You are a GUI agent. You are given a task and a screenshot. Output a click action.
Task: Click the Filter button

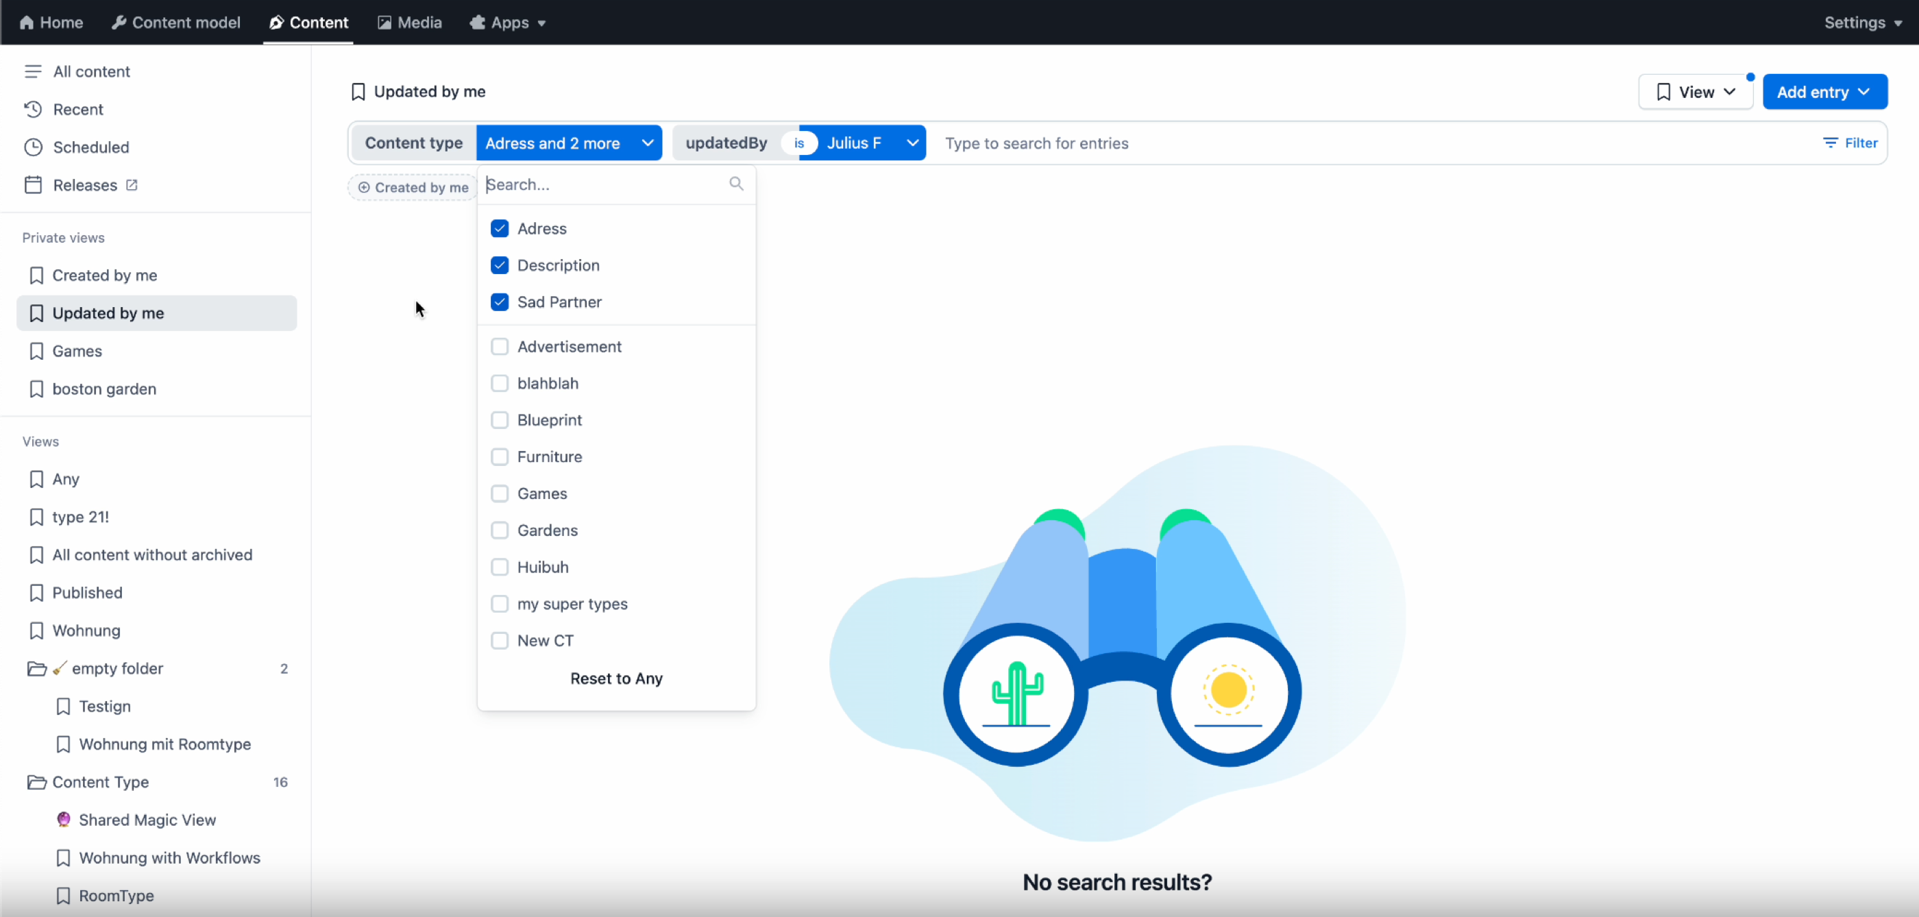pyautogui.click(x=1850, y=143)
